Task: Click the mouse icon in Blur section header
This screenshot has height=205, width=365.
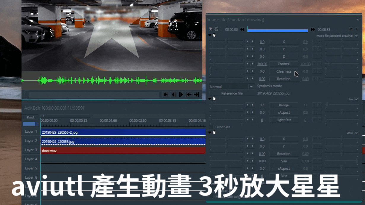Action: [214, 99]
